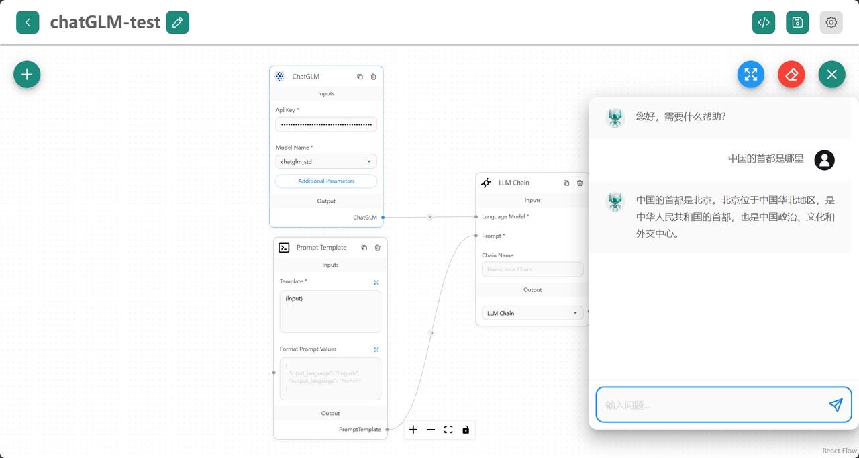Click the chat question input box
This screenshot has width=859, height=458.
(x=723, y=405)
